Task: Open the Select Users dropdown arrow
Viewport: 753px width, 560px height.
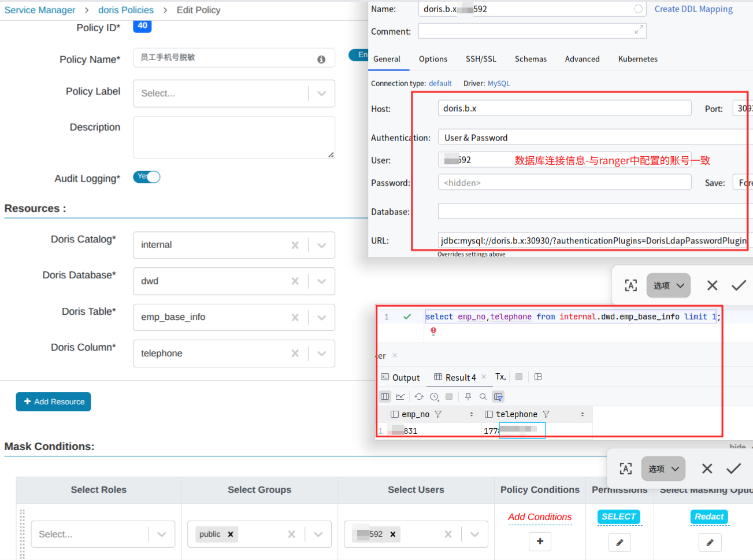Action: [475, 534]
